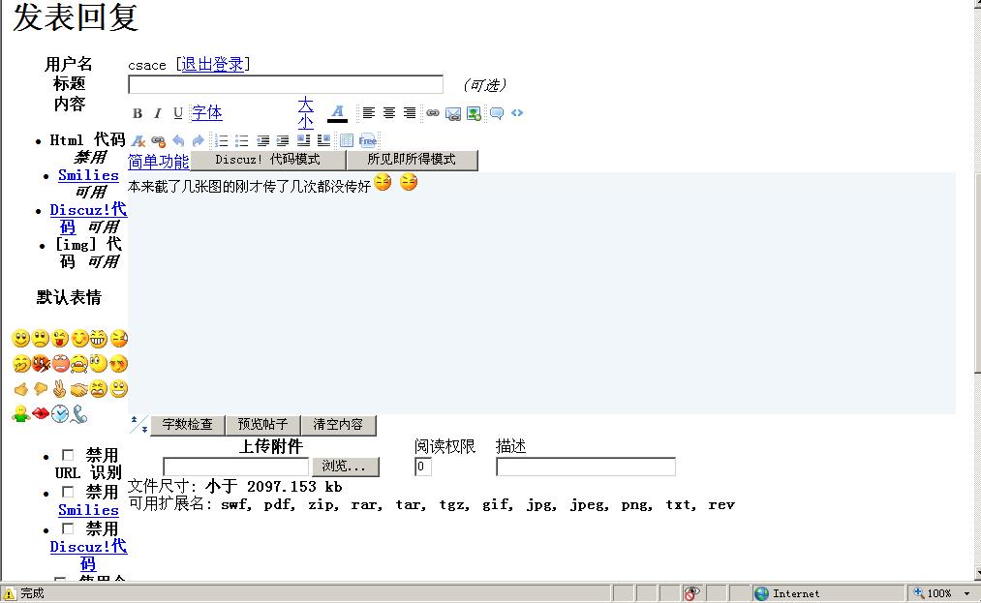Insert the telephone handset emoticon
The image size is (981, 603).
[x=78, y=414]
